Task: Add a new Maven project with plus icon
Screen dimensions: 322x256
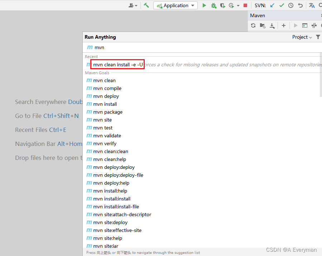Action: point(283,25)
